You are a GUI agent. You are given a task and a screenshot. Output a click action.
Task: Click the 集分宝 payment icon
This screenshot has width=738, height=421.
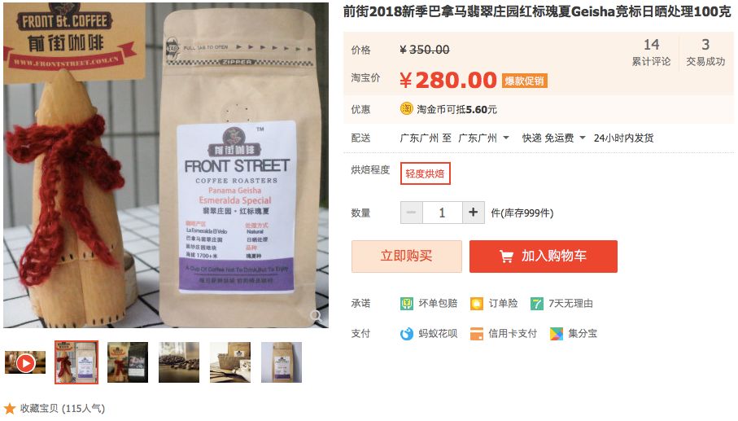557,333
